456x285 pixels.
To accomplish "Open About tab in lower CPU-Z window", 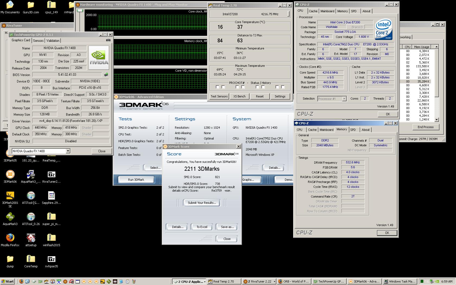I will coord(365,130).
